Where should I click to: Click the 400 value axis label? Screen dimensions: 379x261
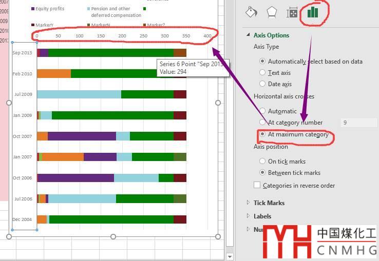207,36
